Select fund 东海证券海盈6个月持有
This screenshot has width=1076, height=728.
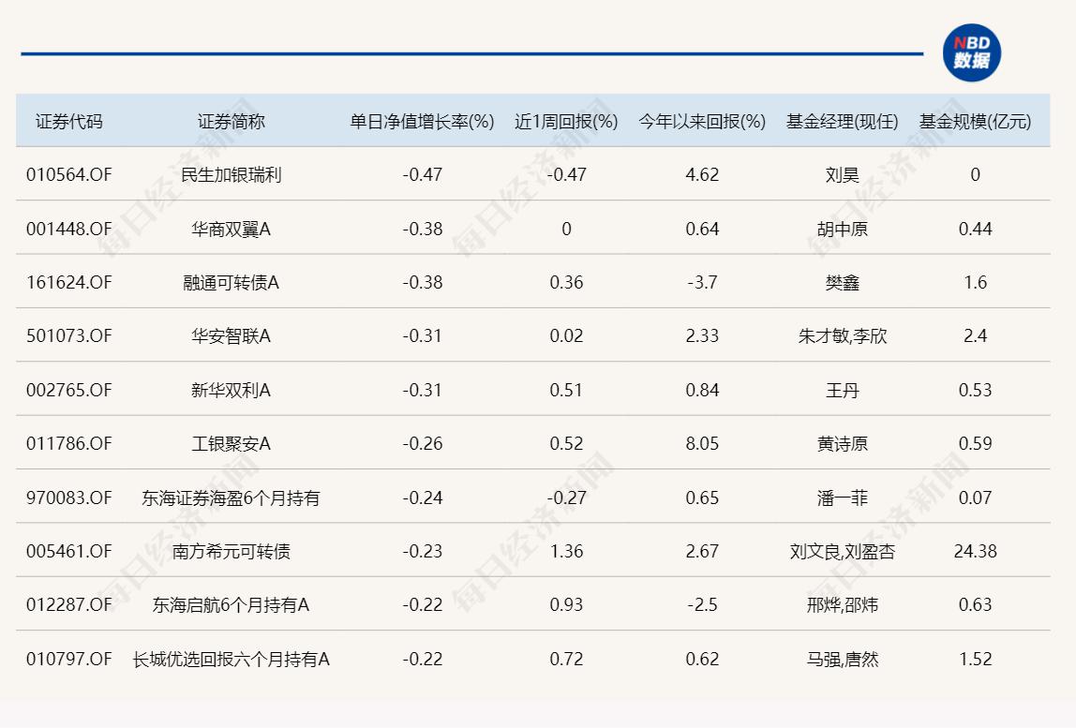tap(232, 498)
